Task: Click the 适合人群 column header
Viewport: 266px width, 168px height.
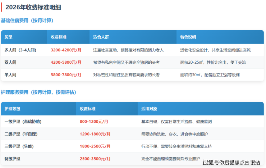Action: [101, 37]
